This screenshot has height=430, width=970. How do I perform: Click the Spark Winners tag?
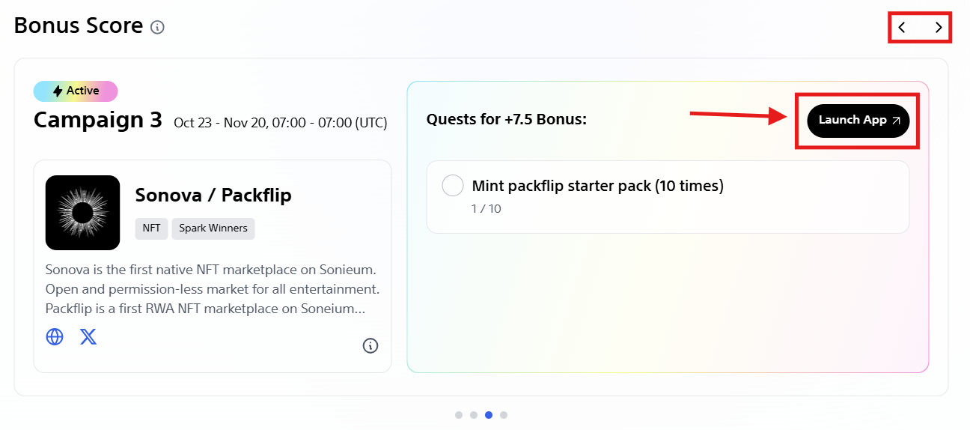pyautogui.click(x=213, y=228)
